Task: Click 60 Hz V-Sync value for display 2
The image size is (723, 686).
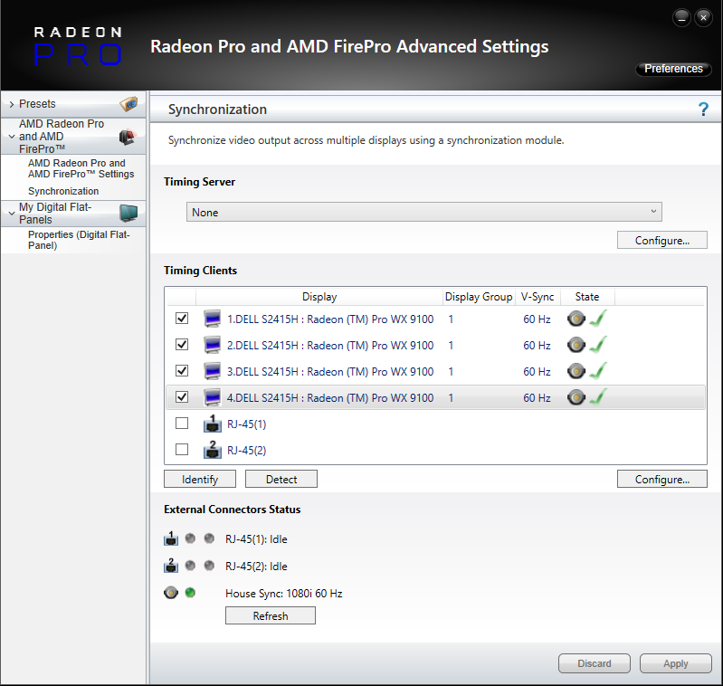Action: point(537,346)
